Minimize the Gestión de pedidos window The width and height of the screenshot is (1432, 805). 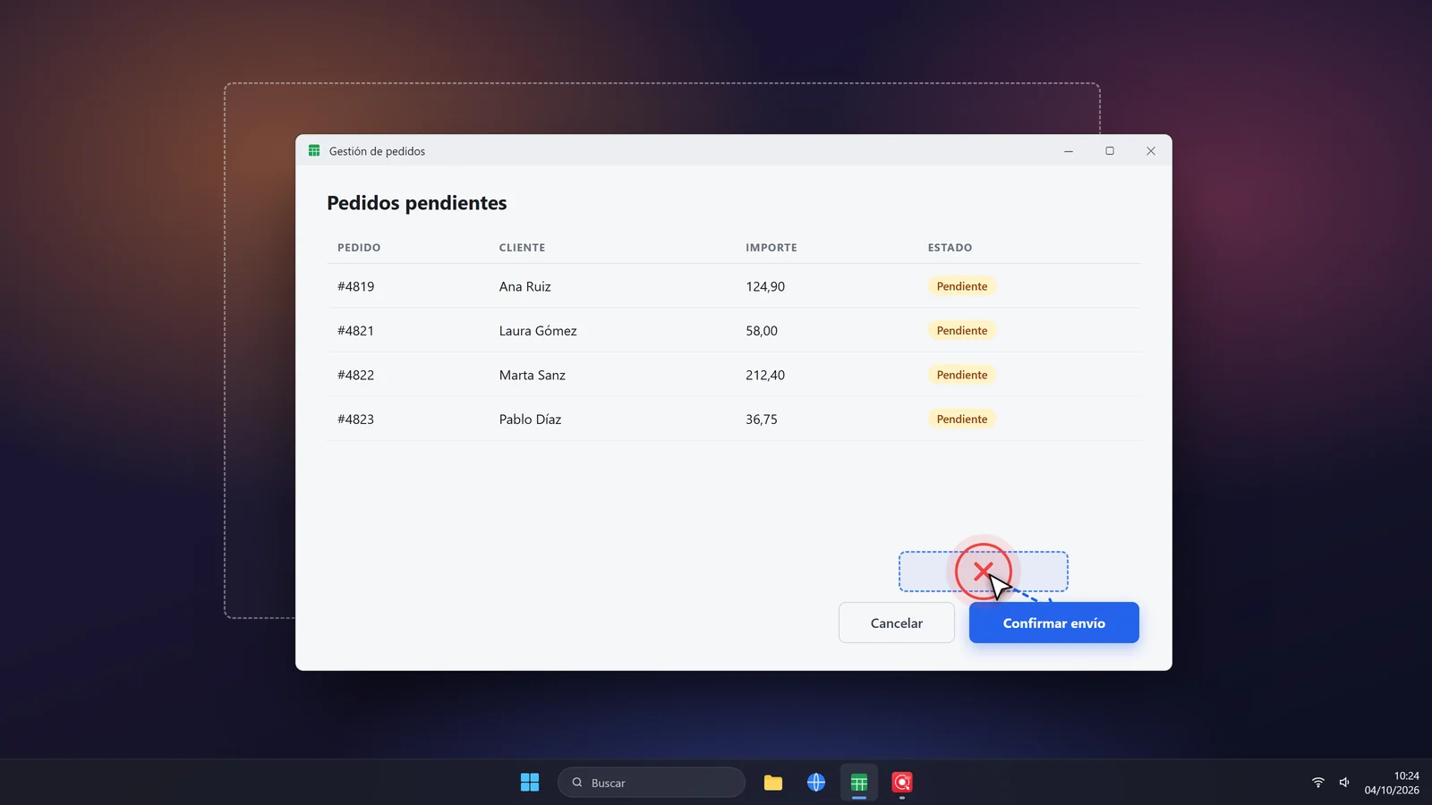click(x=1069, y=151)
